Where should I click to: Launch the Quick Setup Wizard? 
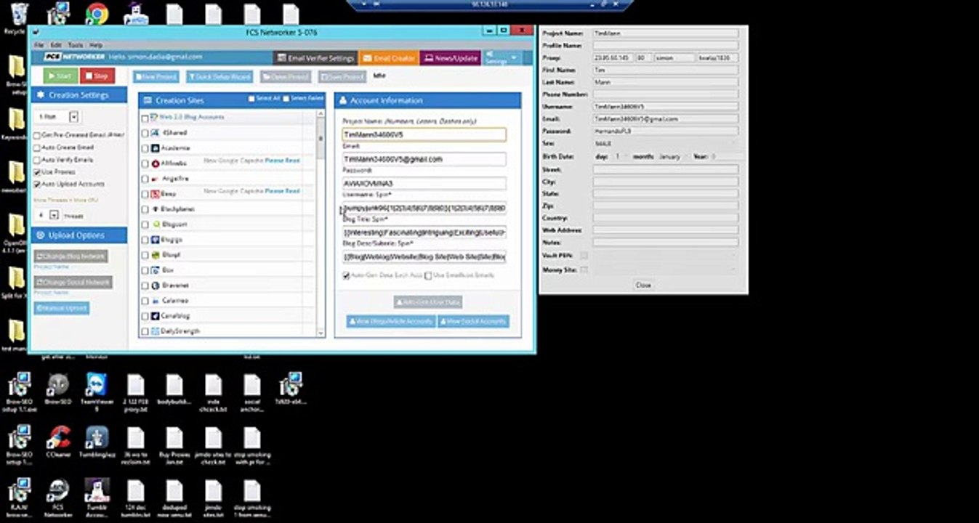219,76
